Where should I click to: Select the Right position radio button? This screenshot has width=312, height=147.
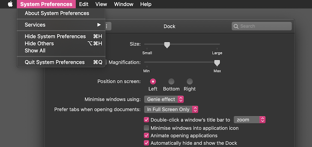190,82
